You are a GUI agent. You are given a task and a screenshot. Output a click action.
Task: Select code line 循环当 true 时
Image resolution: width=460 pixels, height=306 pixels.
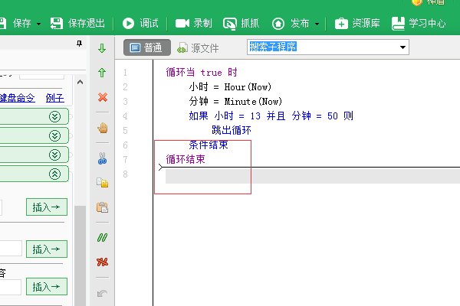click(x=202, y=72)
